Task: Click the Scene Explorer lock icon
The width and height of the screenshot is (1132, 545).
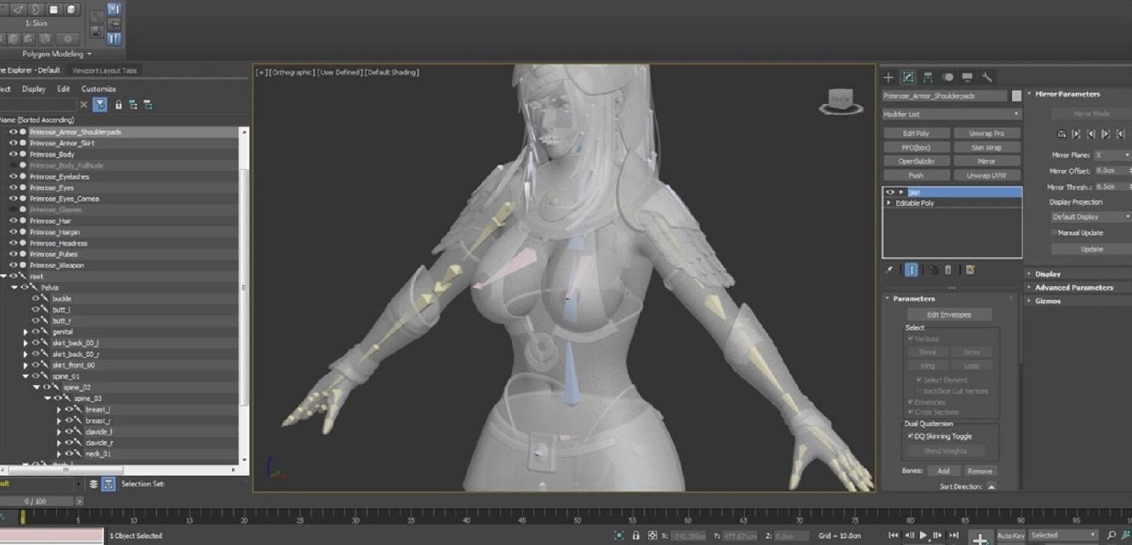Action: pos(119,105)
